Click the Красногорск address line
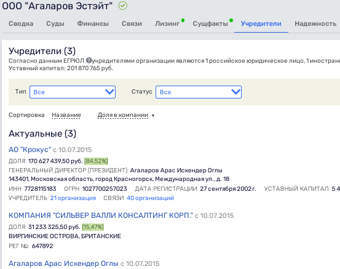Screen dimensions: 340x269 pos(119,179)
